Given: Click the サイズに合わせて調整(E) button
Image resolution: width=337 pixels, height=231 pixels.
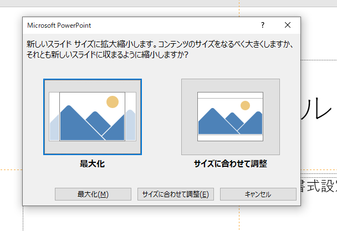Looking at the screenshot, I should coord(176,194).
